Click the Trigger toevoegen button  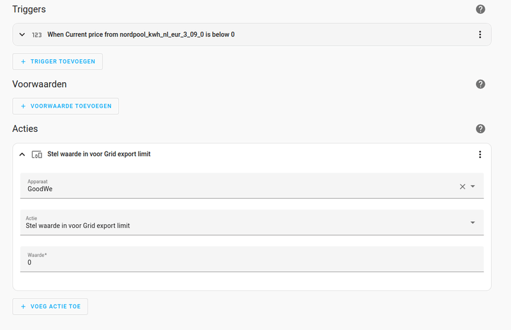[x=57, y=61]
